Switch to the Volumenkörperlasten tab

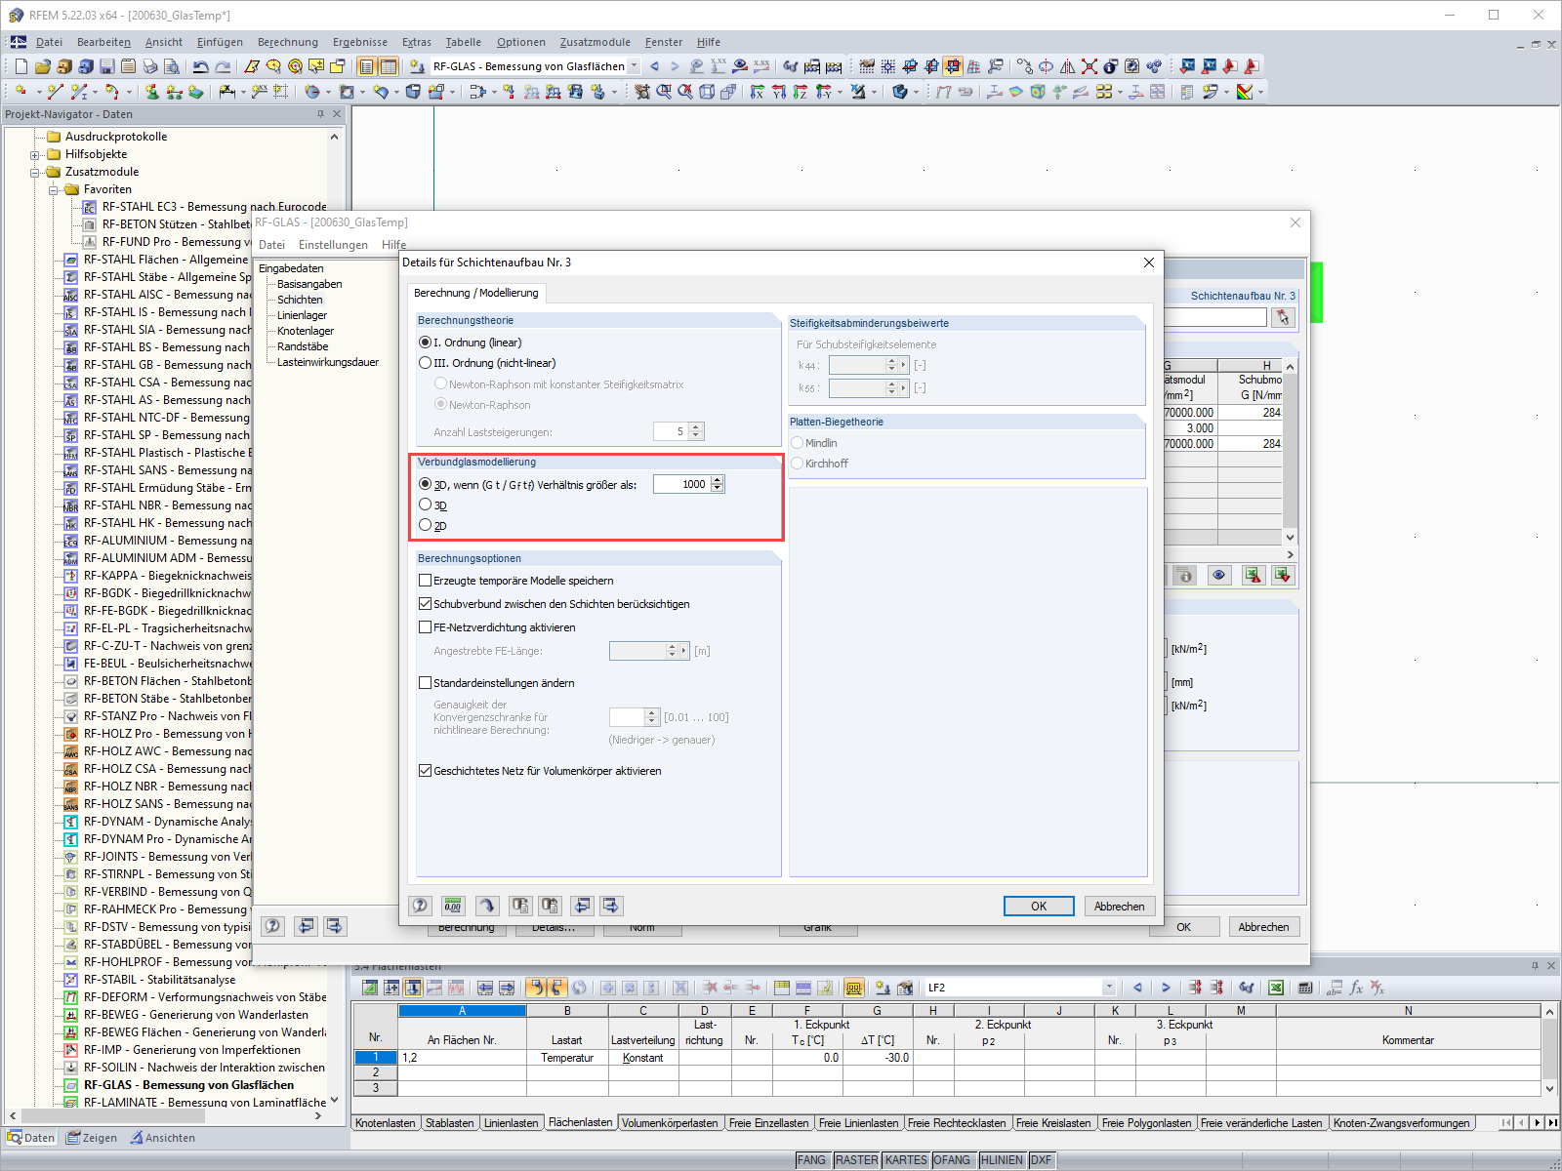click(x=670, y=1123)
